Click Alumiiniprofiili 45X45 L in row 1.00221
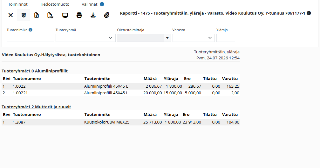Screen dimensions: 320x168 [106, 93]
